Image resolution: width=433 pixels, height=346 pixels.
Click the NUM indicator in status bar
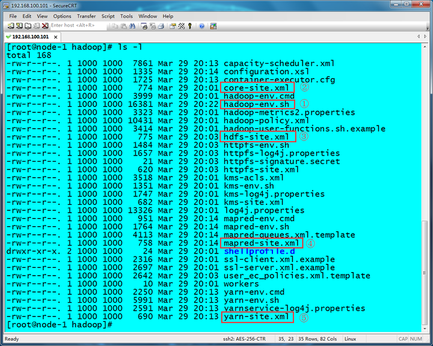(x=416, y=339)
